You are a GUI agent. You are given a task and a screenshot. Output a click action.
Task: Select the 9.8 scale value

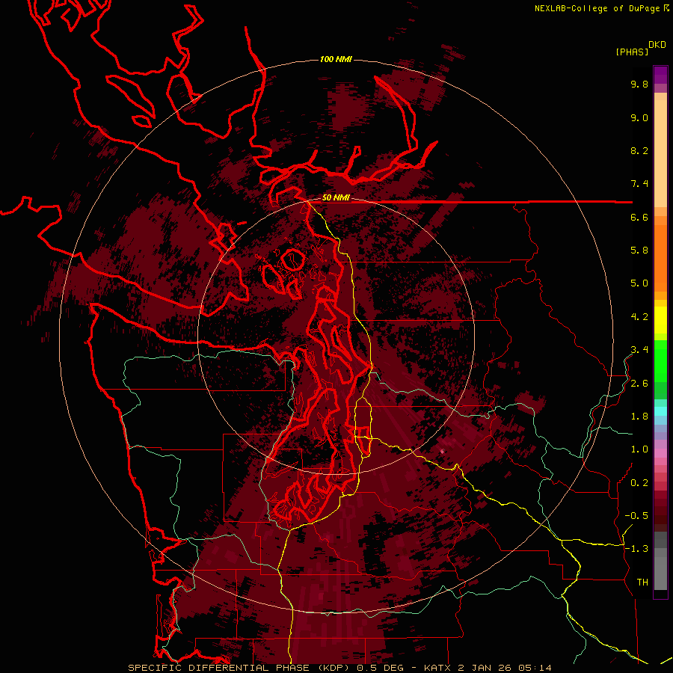pyautogui.click(x=639, y=84)
